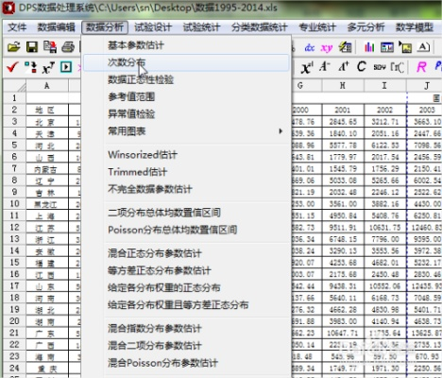Click the open file folder icon
442x378 pixels.
point(13,47)
